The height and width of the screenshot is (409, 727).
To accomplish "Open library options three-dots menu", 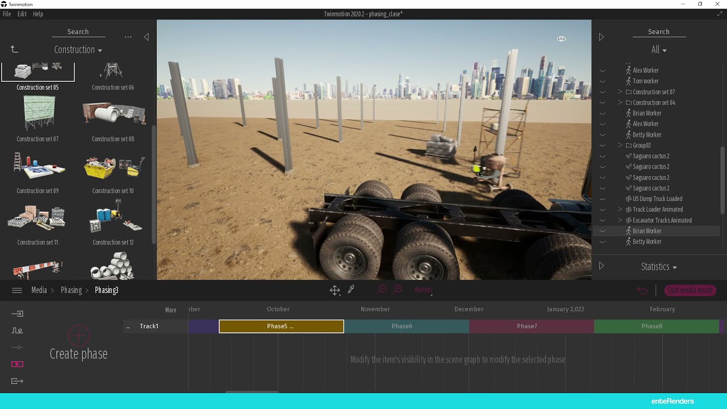I will [x=128, y=37].
